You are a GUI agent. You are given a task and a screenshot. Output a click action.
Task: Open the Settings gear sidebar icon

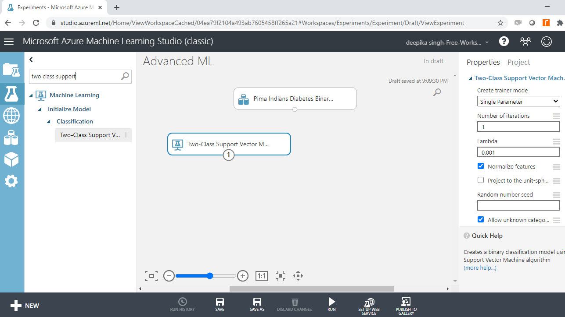pyautogui.click(x=11, y=181)
